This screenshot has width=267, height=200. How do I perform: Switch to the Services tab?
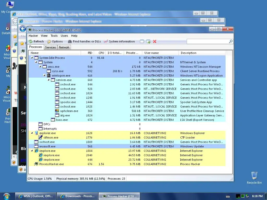[50, 47]
